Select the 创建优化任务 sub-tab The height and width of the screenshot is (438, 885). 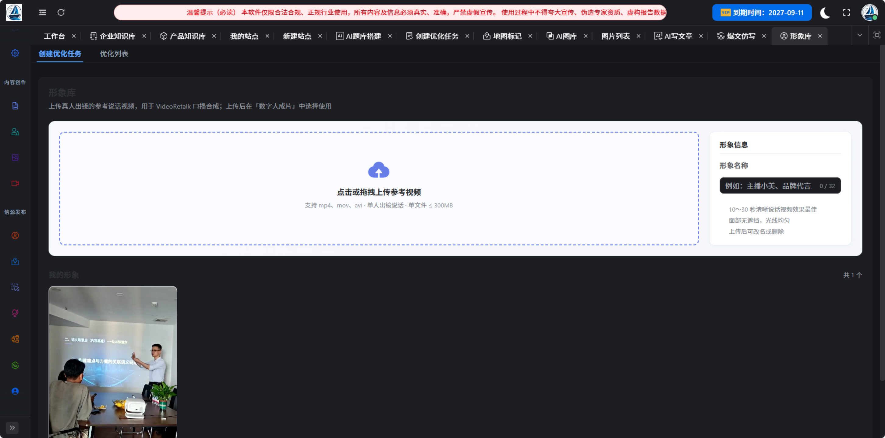(60, 54)
